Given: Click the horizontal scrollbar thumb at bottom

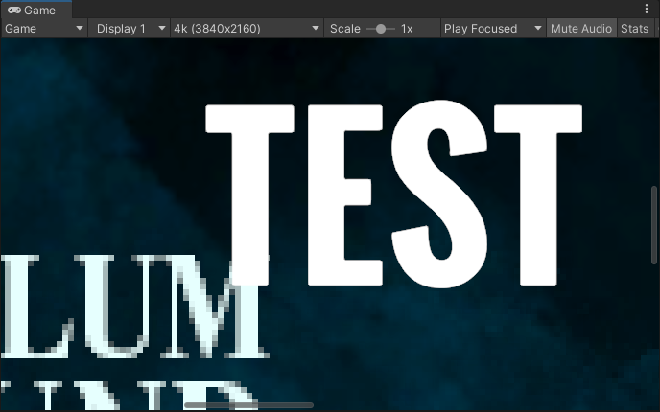Looking at the screenshot, I should point(247,405).
